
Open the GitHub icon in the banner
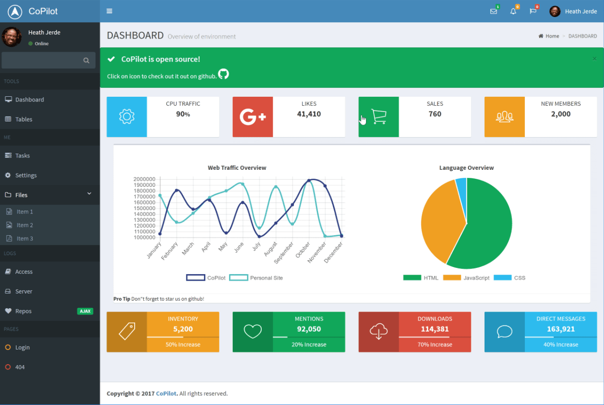pos(223,74)
